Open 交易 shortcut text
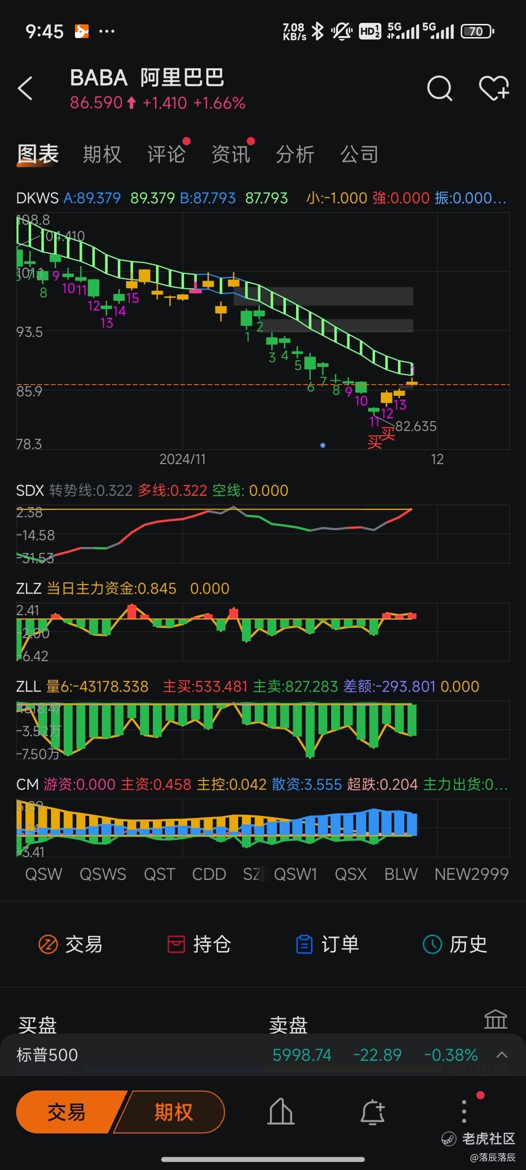 click(84, 944)
